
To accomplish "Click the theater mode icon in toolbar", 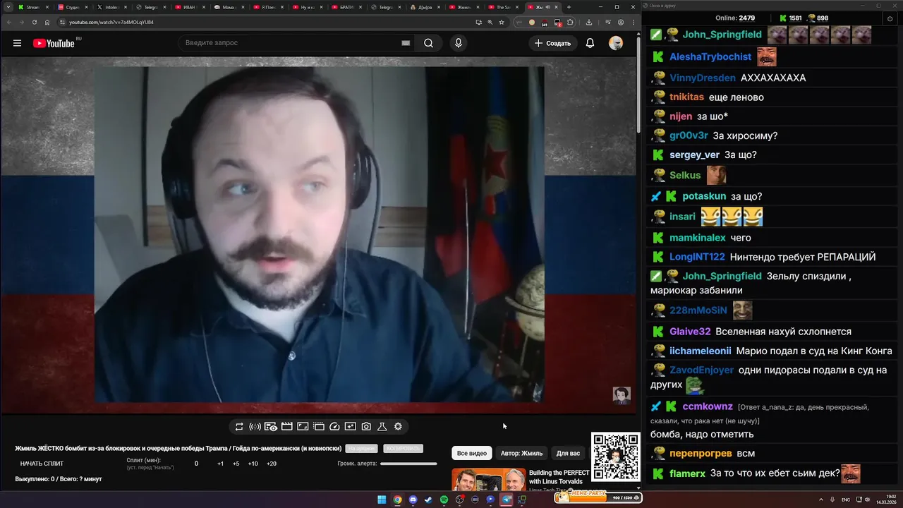I will tap(319, 426).
